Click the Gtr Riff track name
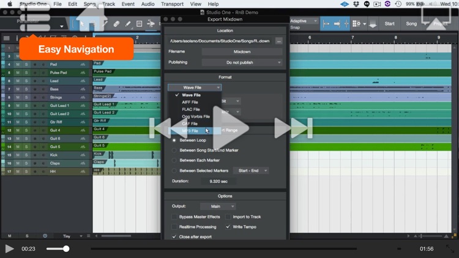 point(56,122)
